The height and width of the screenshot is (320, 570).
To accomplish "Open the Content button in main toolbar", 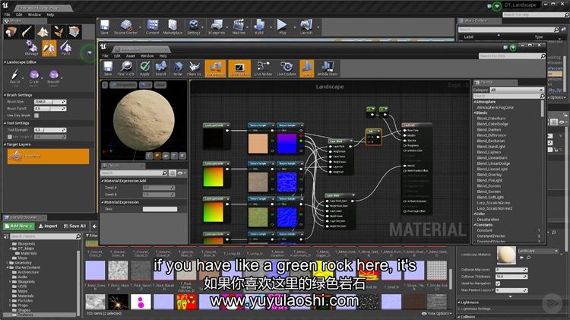I will click(153, 27).
